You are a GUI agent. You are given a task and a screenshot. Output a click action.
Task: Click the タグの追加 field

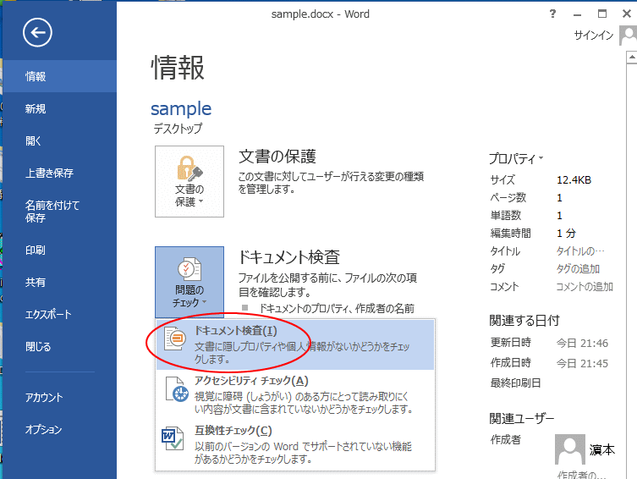(x=578, y=268)
